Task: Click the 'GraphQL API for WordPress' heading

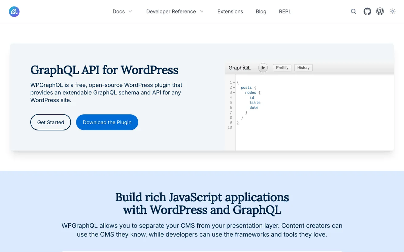Action: point(104,70)
